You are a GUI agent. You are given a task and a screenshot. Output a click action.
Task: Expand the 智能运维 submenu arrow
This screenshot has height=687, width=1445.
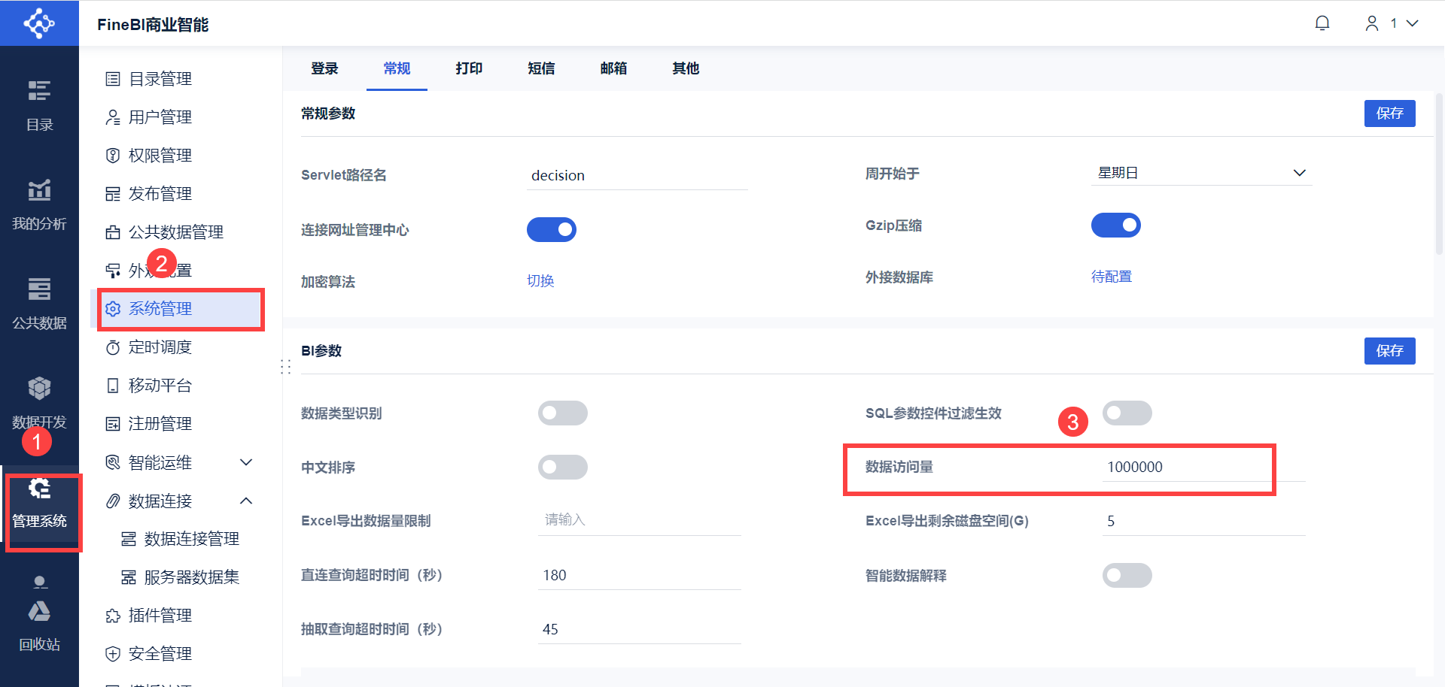point(246,462)
